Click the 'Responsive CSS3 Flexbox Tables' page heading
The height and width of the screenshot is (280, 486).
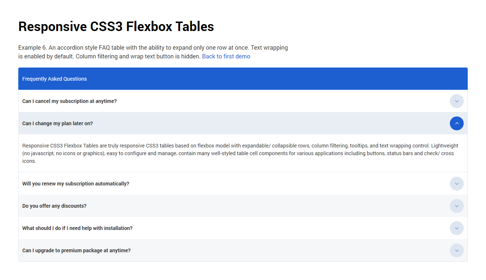click(116, 27)
